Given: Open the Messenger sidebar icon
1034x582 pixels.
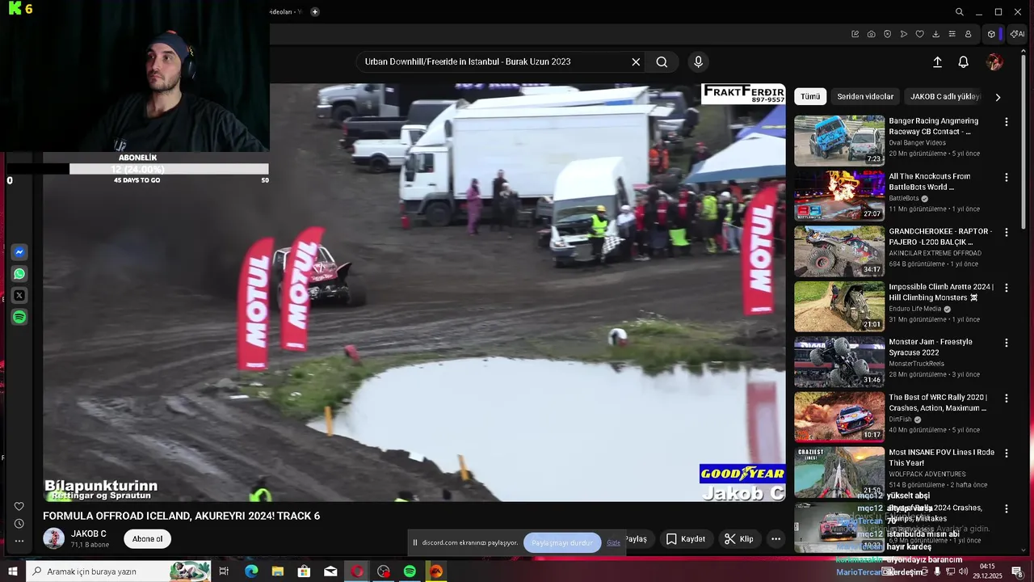Looking at the screenshot, I should pyautogui.click(x=19, y=252).
